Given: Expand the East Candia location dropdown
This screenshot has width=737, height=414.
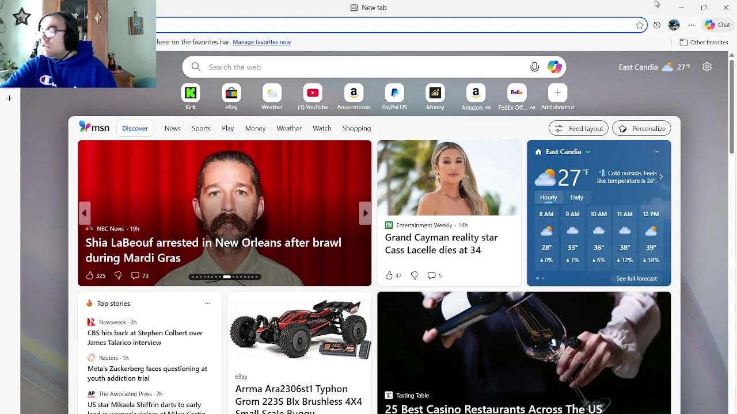Looking at the screenshot, I should [588, 152].
